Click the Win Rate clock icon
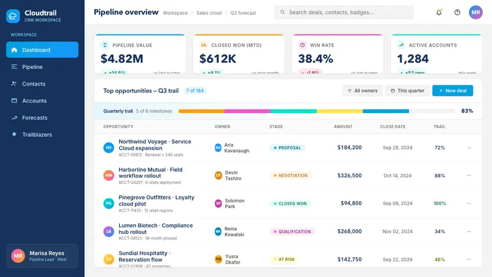The image size is (492, 277). click(x=302, y=45)
